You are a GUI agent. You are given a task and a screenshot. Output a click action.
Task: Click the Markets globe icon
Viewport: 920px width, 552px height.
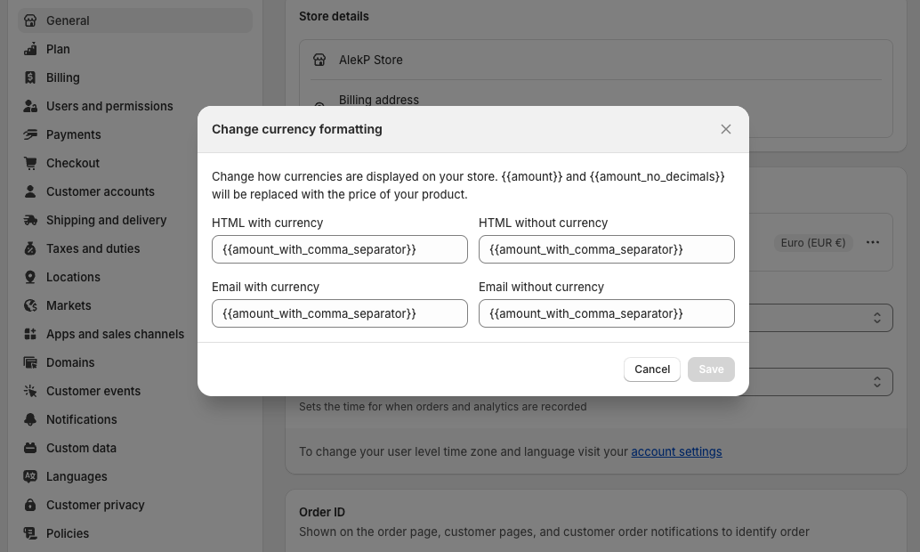coord(30,305)
